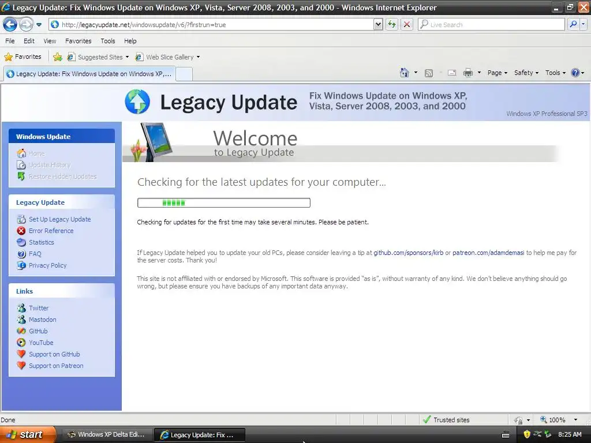The width and height of the screenshot is (591, 443).
Task: Click the GitHub butterfly icon
Action: pyautogui.click(x=21, y=331)
